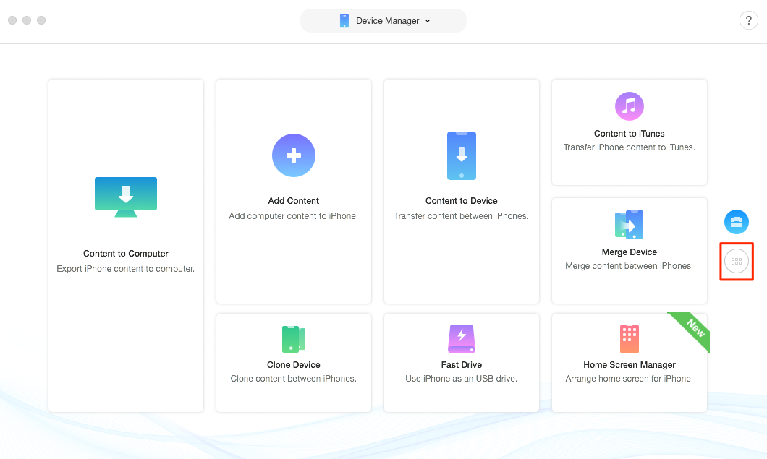Click the window minimize button
The width and height of the screenshot is (767, 459).
27,20
